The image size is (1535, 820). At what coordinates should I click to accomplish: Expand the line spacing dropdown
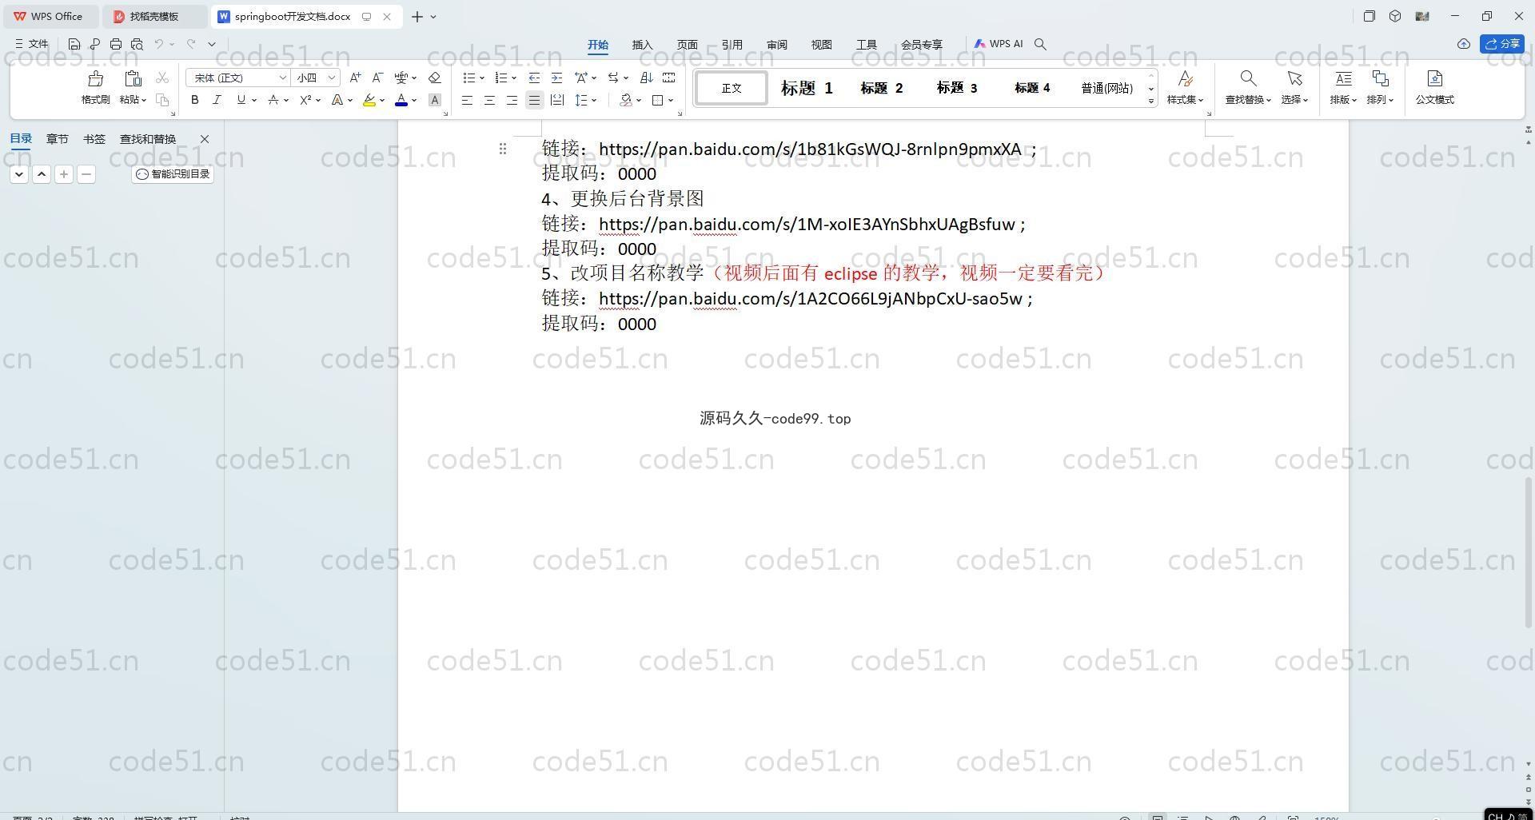point(594,101)
